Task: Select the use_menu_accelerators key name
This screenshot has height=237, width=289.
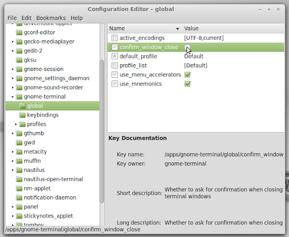Action: [x=150, y=75]
